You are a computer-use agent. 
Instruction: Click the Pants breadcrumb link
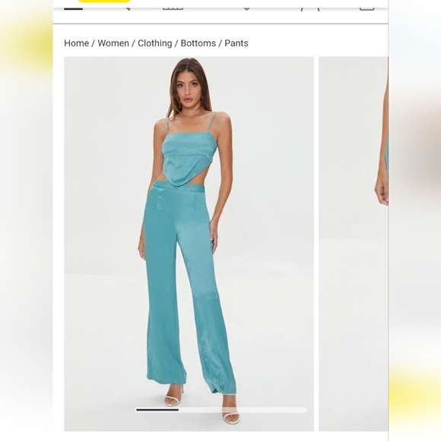tap(236, 43)
